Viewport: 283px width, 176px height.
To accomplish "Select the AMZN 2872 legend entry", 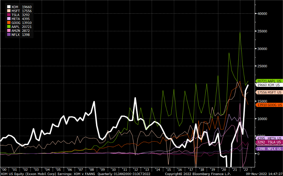I will coord(18,31).
